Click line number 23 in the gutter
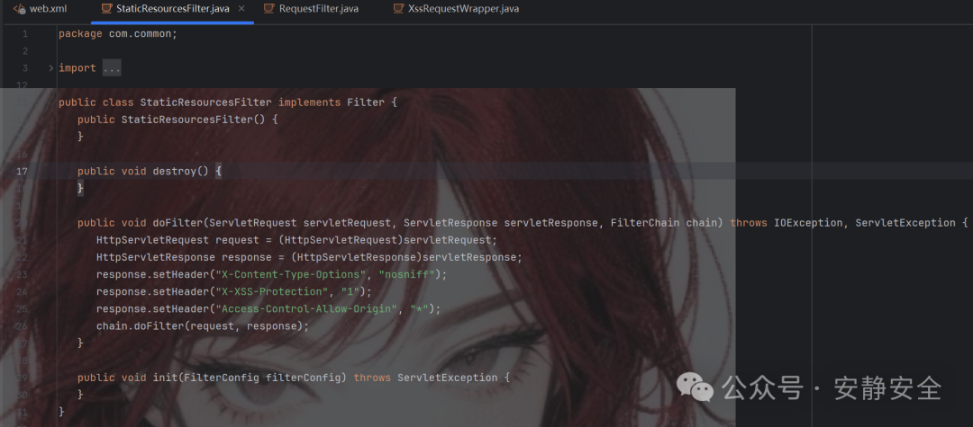This screenshot has width=973, height=427. coord(22,274)
